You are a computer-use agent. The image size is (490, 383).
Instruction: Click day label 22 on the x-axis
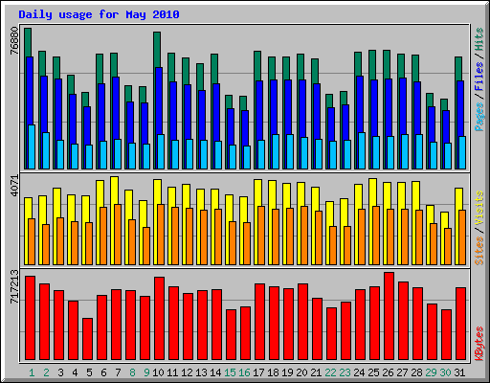[x=330, y=372]
